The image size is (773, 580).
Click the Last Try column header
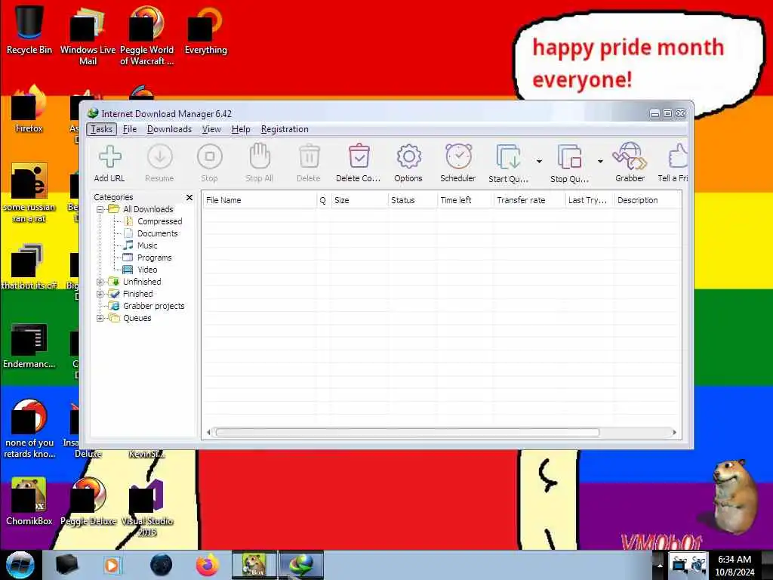[x=590, y=200]
